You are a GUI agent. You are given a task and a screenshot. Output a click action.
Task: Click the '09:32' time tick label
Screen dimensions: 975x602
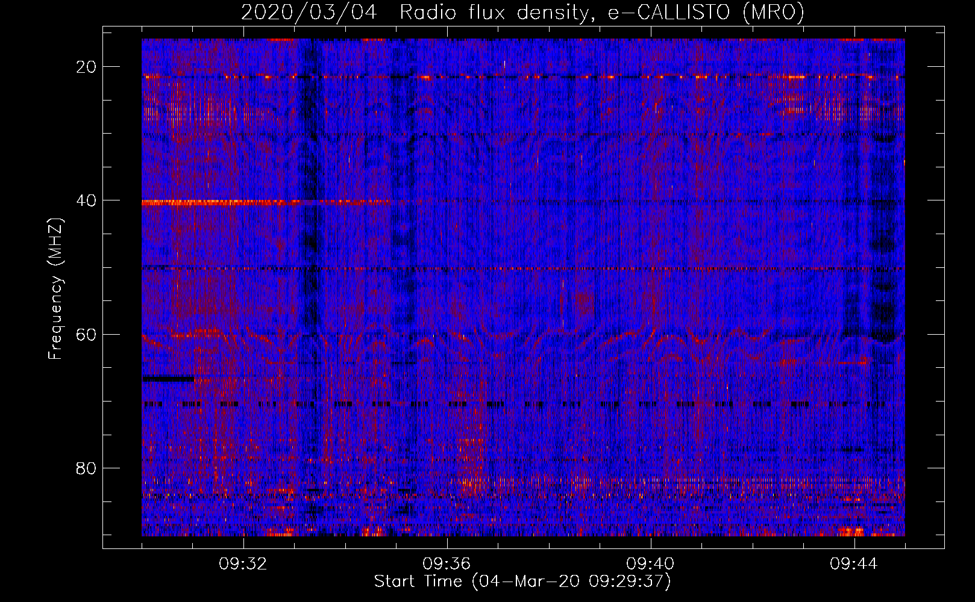(243, 564)
